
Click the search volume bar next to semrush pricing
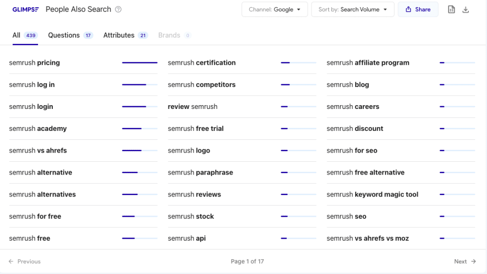point(139,62)
